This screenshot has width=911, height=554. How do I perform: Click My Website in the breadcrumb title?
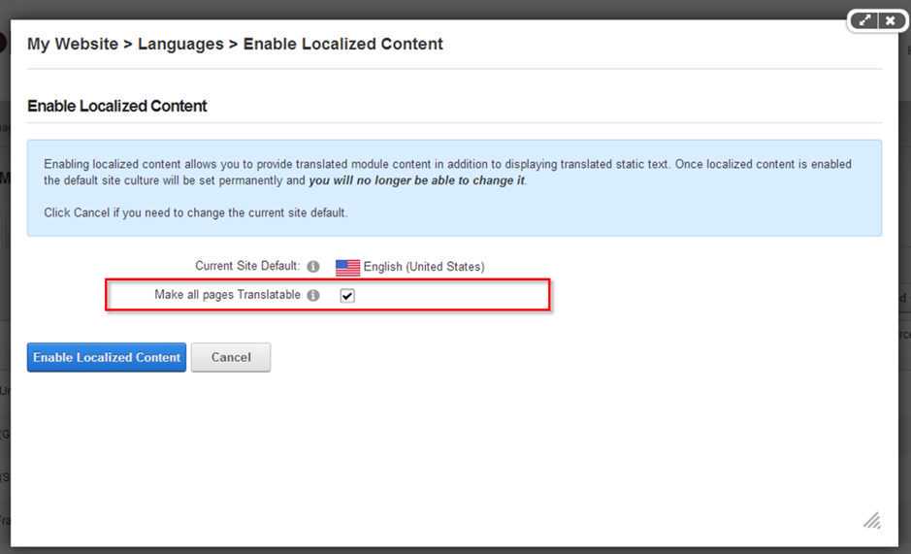(73, 45)
